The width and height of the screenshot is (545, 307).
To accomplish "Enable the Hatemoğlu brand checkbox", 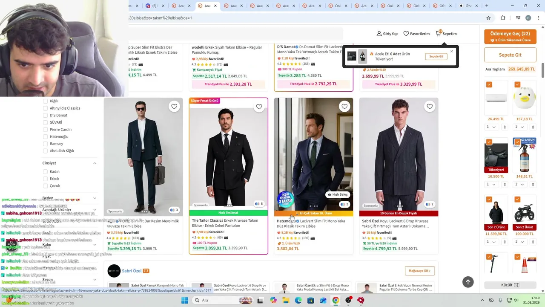I will (x=45, y=136).
